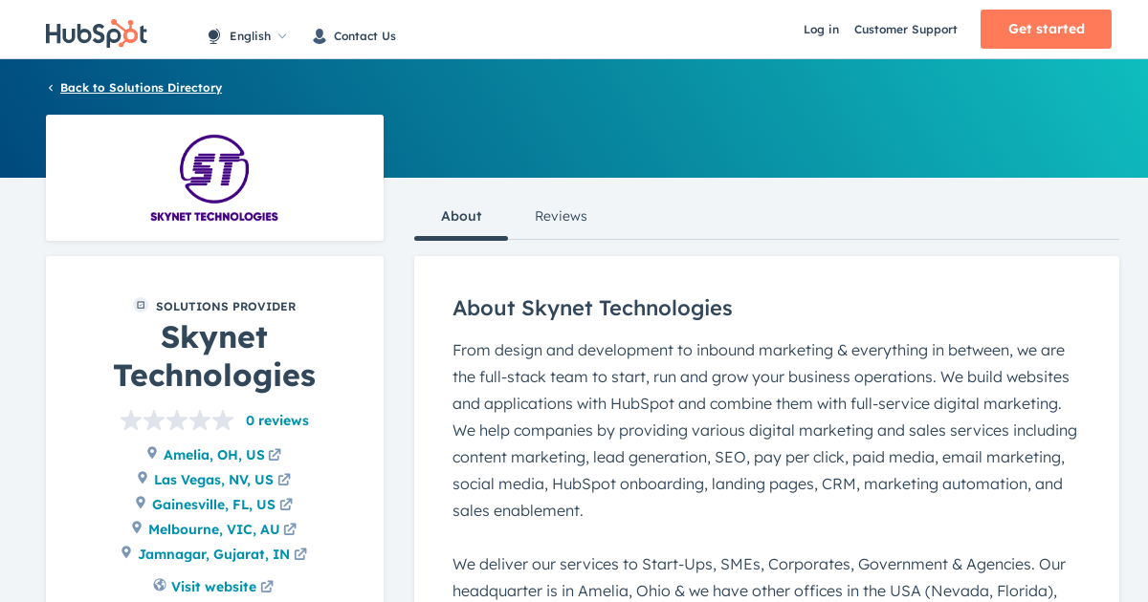Click the map pin beside Jamnagar
Screen dimensions: 1148x602
point(126,552)
